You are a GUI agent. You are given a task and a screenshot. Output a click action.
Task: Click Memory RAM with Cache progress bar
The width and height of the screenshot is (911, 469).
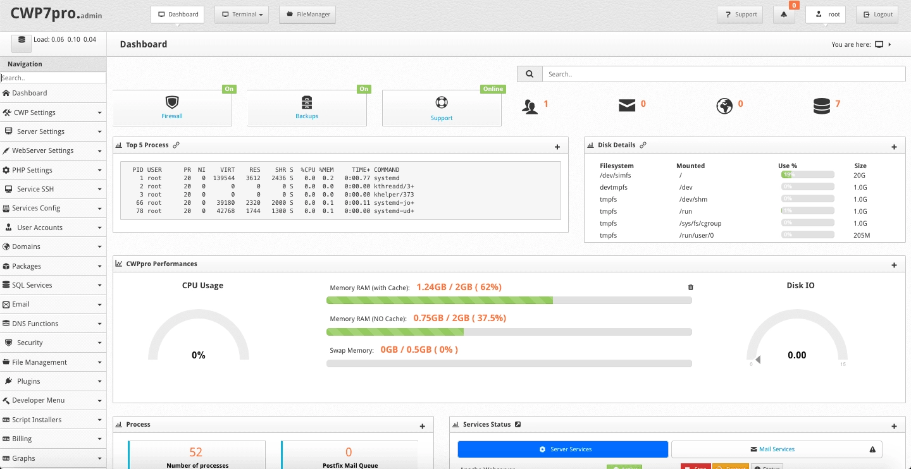(509, 300)
